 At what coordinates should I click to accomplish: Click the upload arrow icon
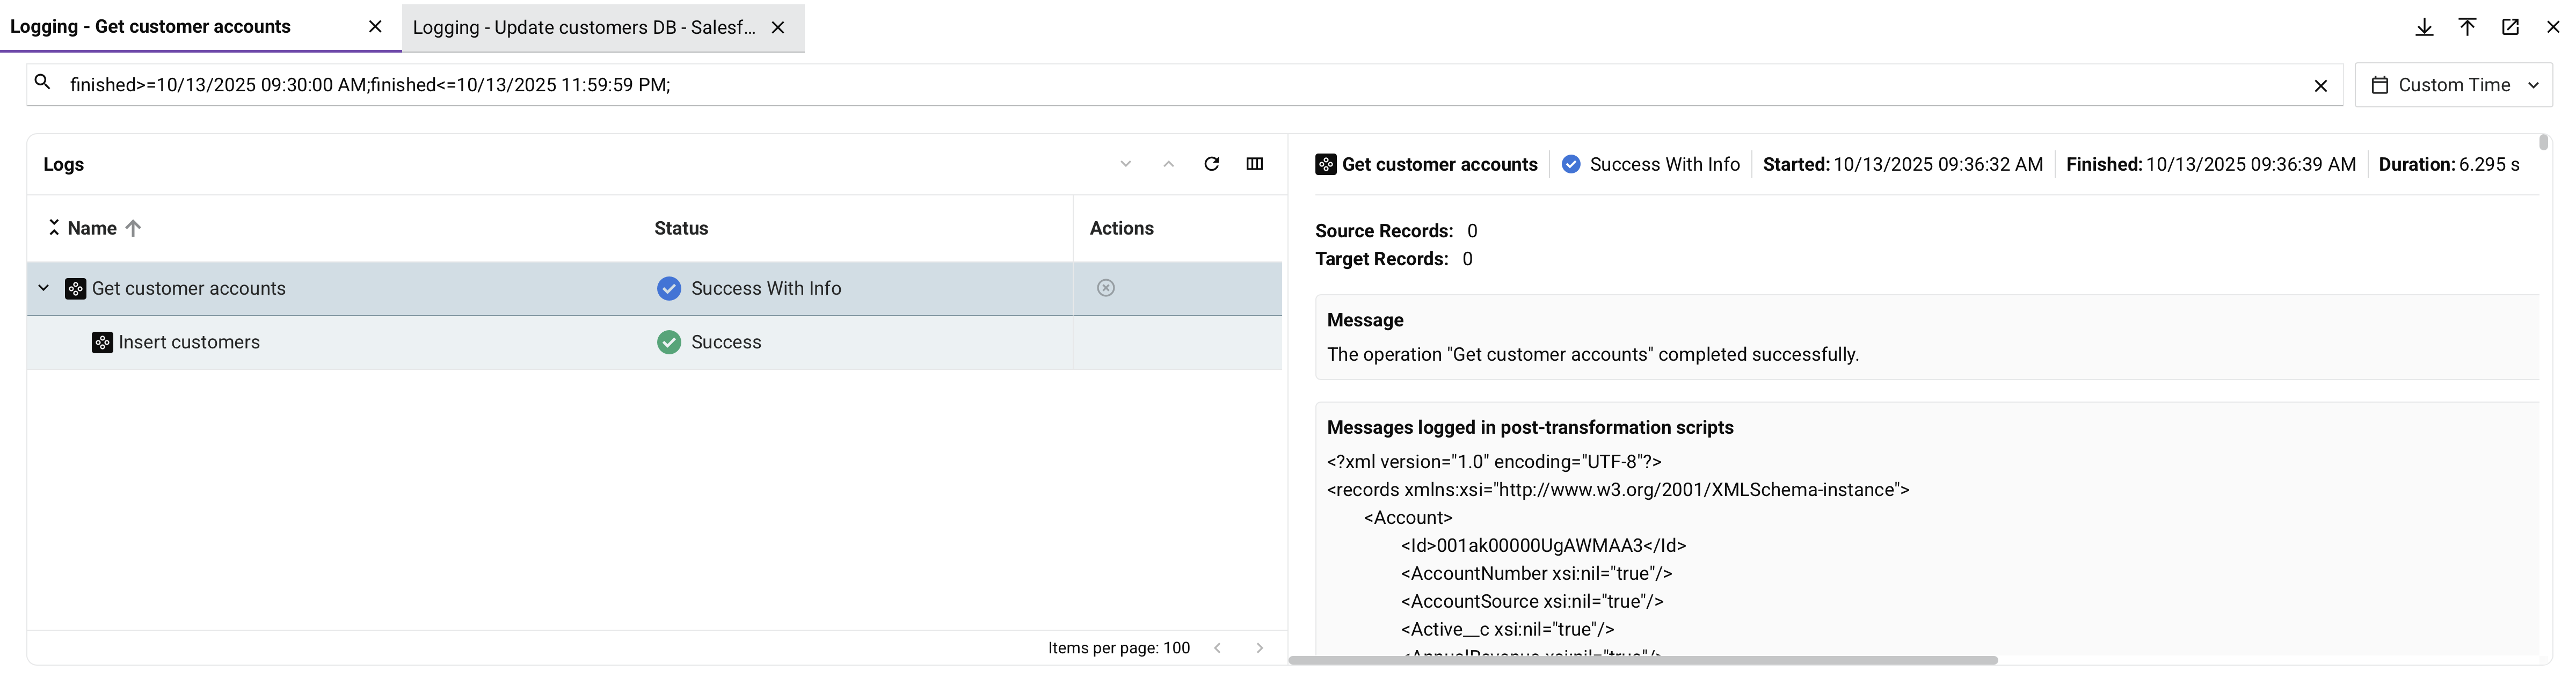click(x=2467, y=27)
